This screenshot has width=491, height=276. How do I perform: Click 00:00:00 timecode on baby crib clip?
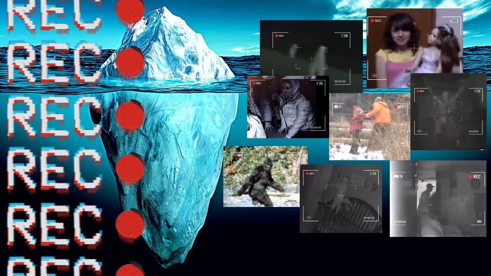[x=369, y=218]
